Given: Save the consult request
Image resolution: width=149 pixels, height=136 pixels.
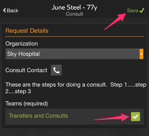Looking at the screenshot, I should click(x=136, y=10).
